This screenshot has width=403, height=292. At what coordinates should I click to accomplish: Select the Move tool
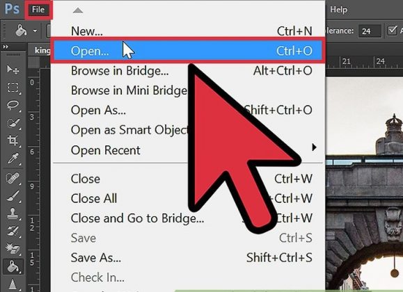[13, 70]
